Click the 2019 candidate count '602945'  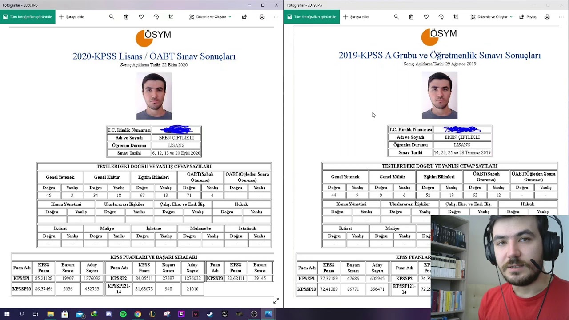coord(377,279)
